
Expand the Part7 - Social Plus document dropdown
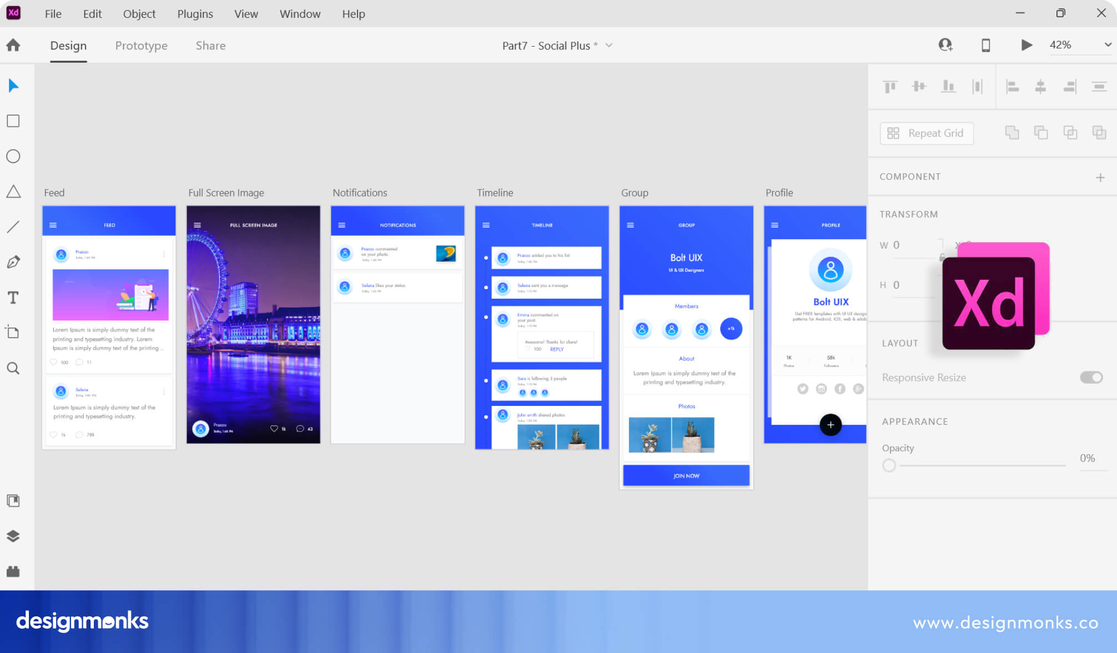click(x=609, y=46)
